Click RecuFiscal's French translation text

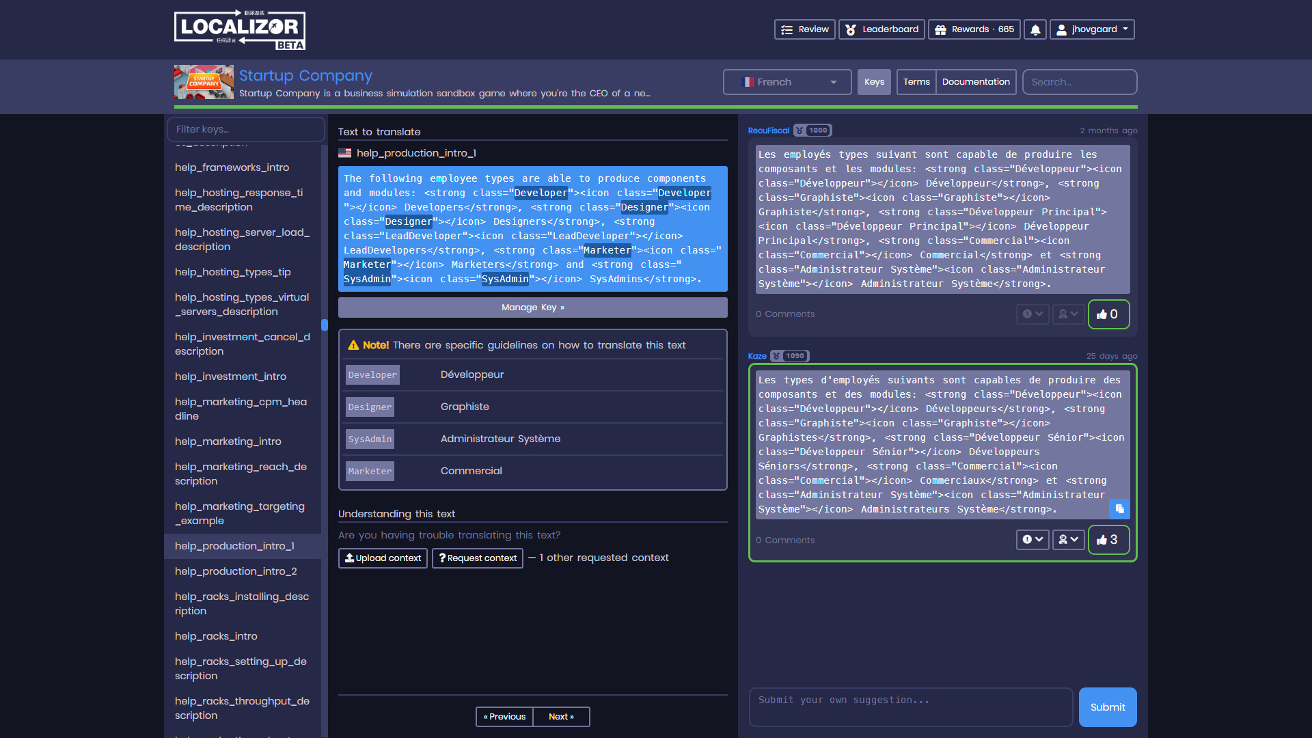(942, 219)
